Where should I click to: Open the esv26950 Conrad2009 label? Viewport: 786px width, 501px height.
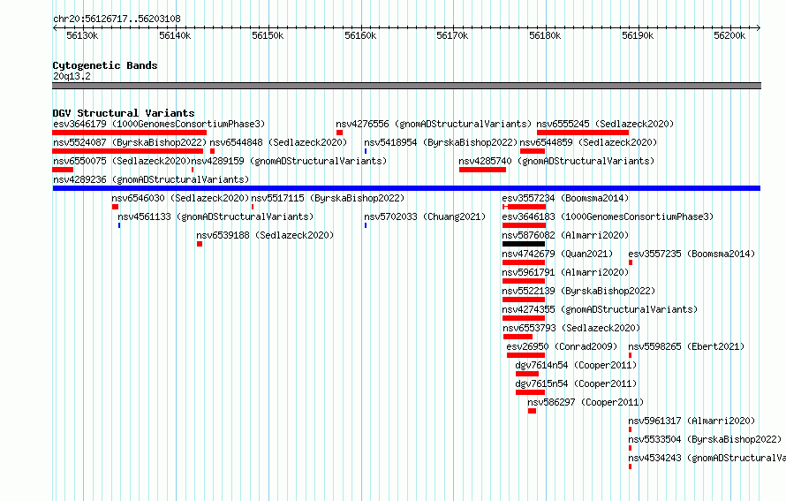tap(562, 346)
